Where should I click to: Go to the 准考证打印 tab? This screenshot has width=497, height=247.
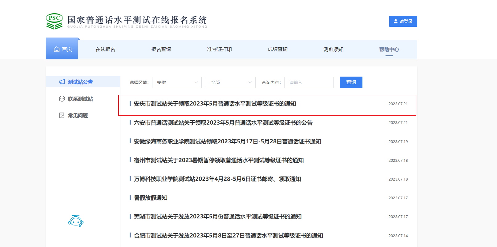pos(219,49)
